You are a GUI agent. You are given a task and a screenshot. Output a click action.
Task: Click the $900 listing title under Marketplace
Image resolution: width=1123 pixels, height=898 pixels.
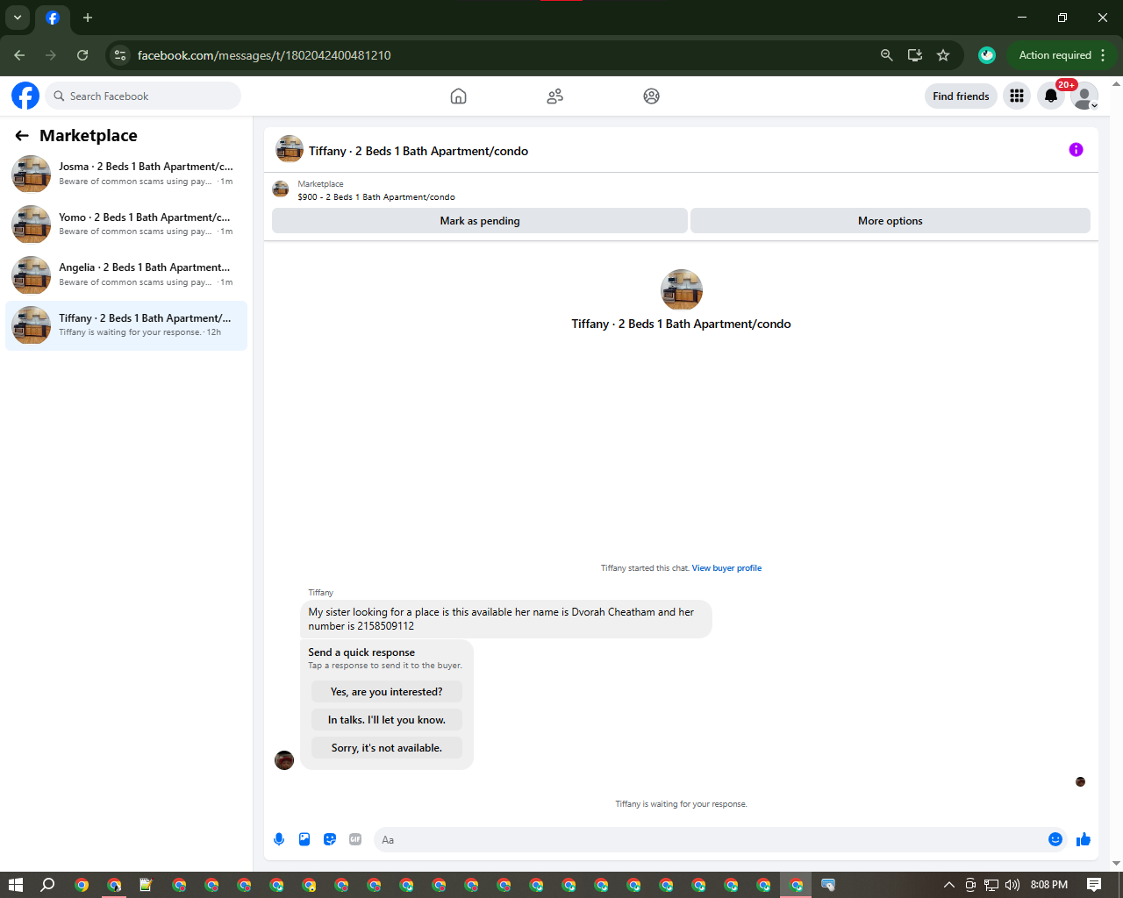coord(376,197)
